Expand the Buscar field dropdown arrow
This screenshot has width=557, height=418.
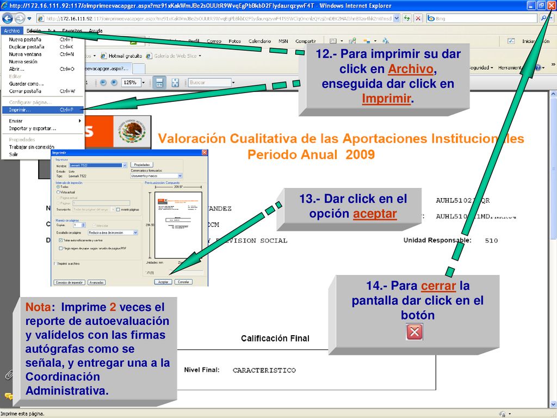[x=233, y=83]
